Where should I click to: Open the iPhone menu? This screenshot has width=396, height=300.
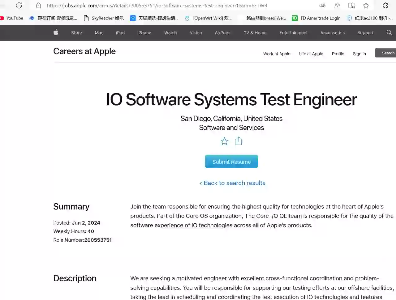tap(144, 32)
